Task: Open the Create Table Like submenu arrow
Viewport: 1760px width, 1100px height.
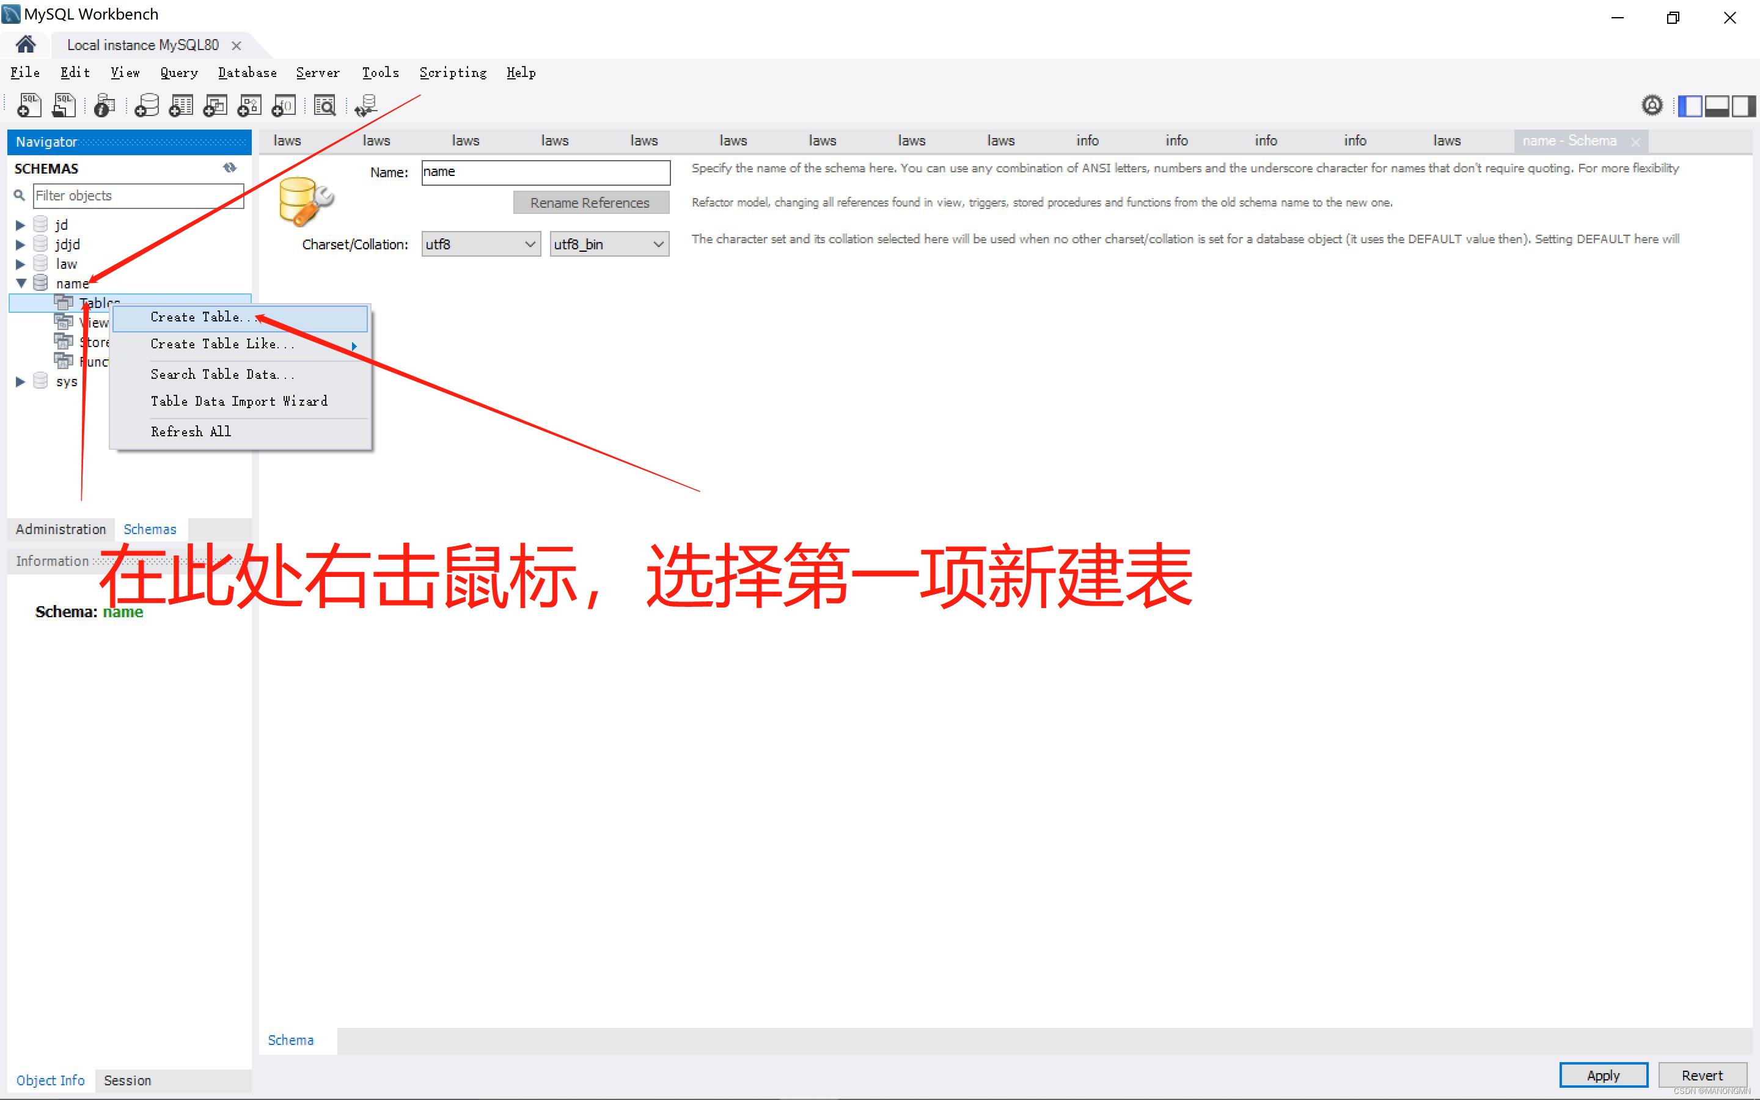Action: (354, 345)
